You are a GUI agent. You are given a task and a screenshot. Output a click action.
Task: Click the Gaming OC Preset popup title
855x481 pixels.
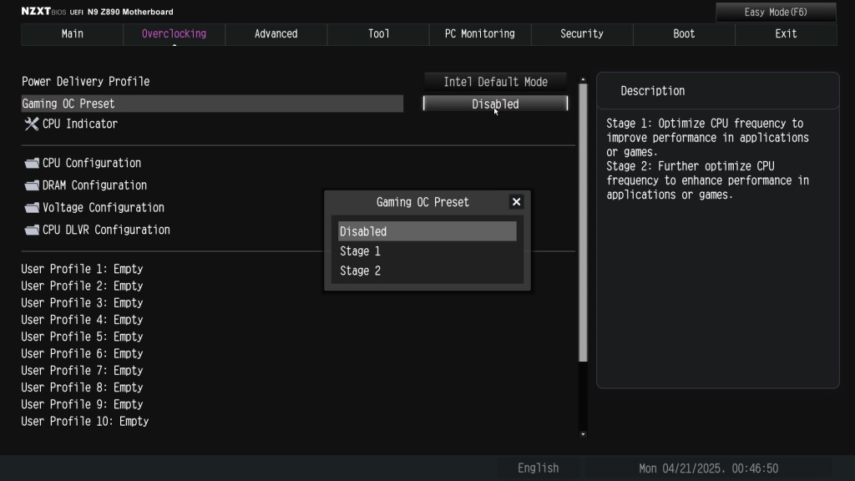coord(422,202)
